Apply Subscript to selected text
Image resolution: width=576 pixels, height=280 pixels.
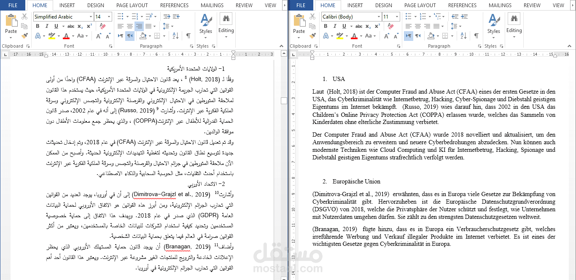pos(80,26)
